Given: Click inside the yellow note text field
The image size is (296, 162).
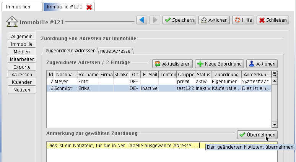Looking at the screenshot, I should click(x=162, y=152).
